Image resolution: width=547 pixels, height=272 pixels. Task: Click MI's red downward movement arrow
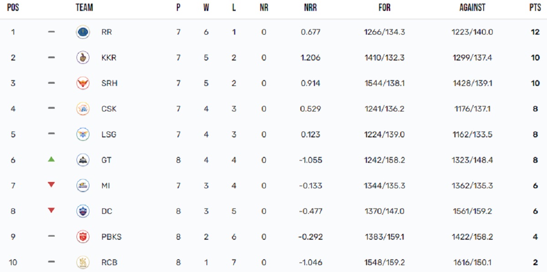click(52, 185)
